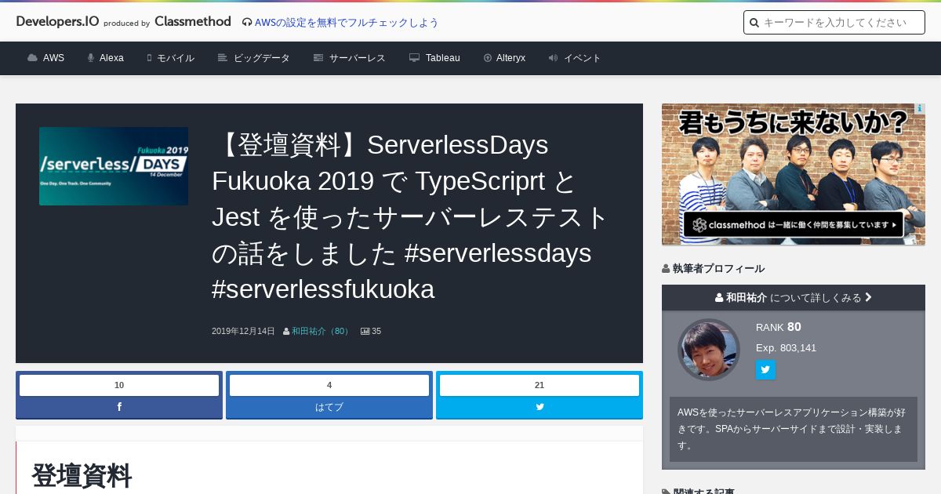Open the ServerlessDays Fukuoka 2019 thumbnail image
This screenshot has height=494, width=941.
point(114,166)
